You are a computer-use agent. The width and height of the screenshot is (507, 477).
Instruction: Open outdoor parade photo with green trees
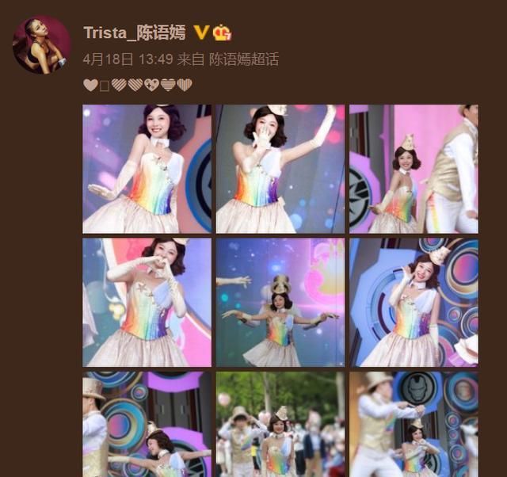tap(280, 424)
